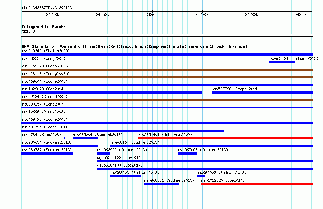Click the 34250k ruler tick label
323x209 pixels.
click(102, 15)
